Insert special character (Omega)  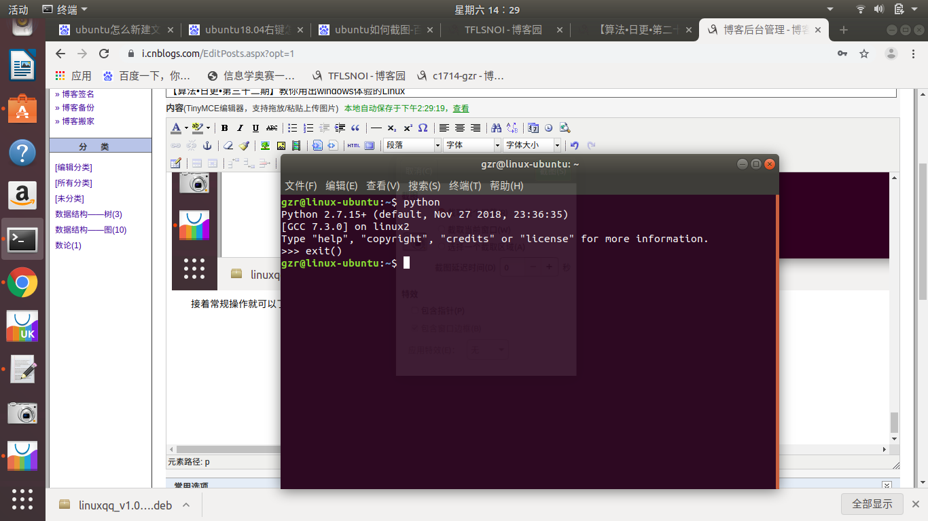coord(423,128)
